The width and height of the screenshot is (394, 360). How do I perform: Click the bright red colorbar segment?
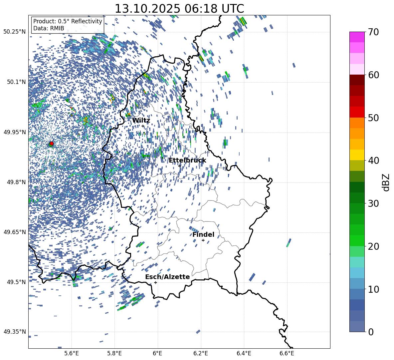357,112
